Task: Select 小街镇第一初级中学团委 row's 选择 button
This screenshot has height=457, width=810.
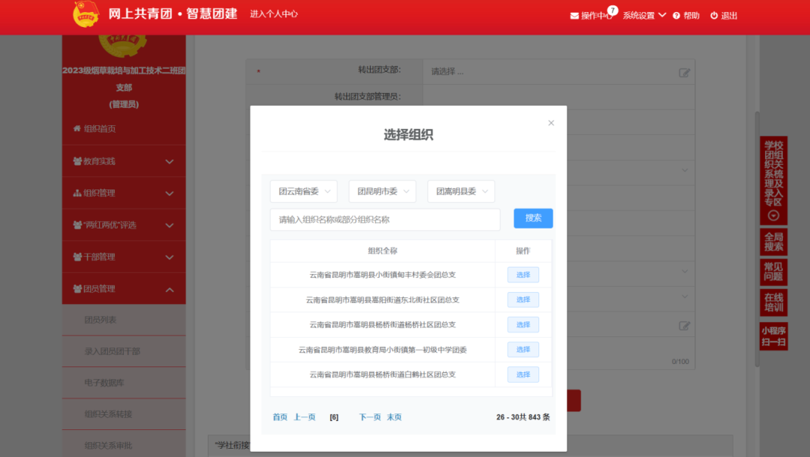Action: [523, 350]
